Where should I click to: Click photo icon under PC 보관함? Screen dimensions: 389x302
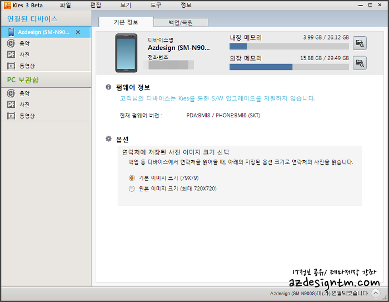11,105
